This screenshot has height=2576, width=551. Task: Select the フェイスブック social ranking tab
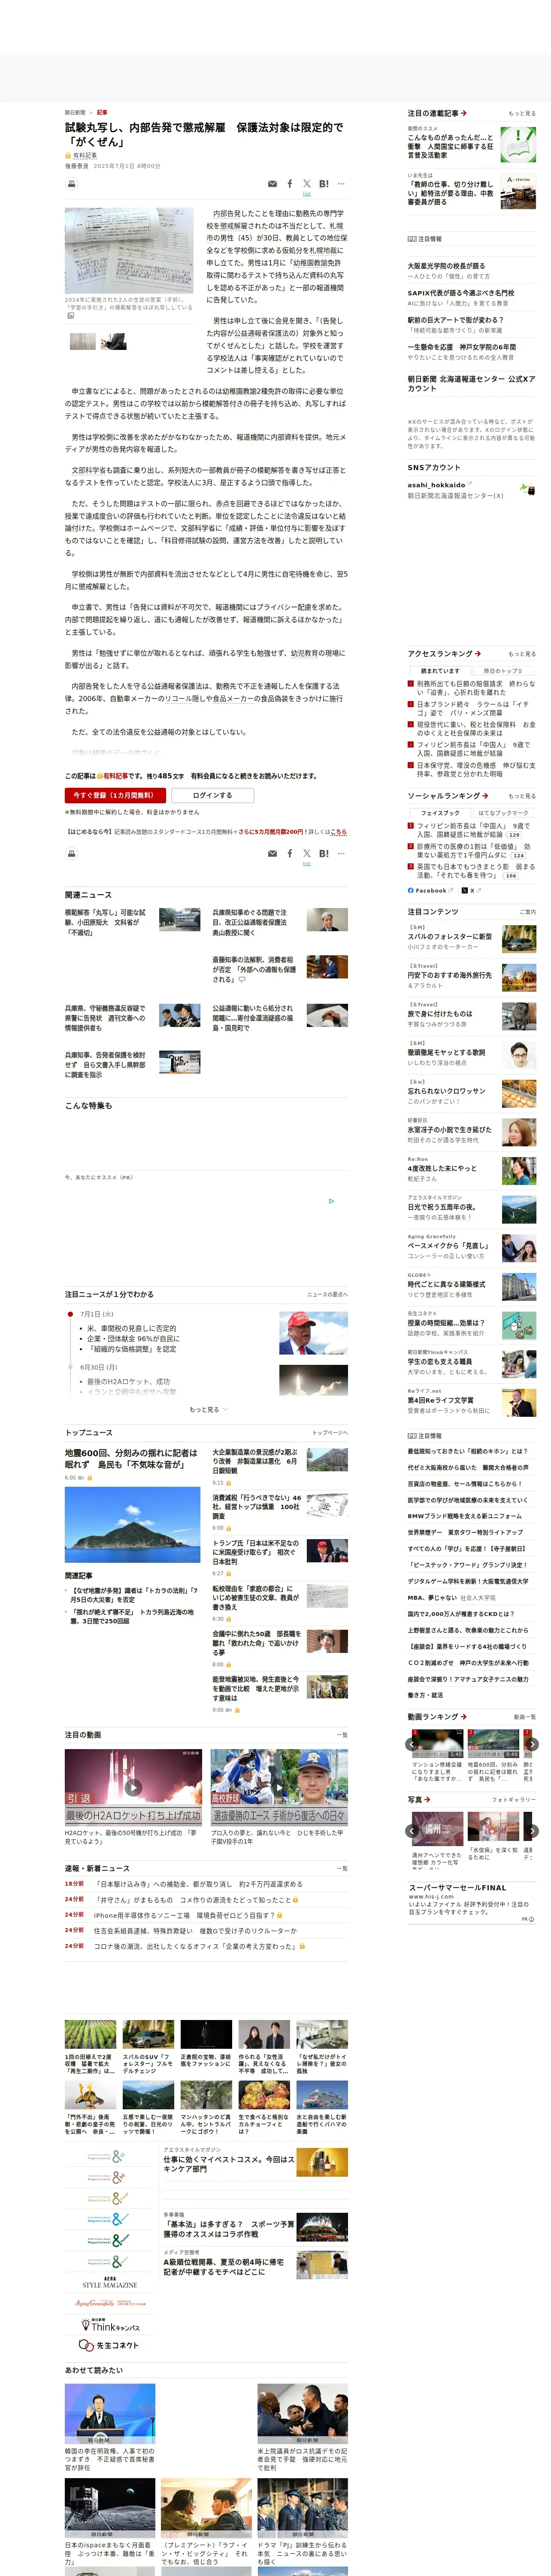(440, 813)
